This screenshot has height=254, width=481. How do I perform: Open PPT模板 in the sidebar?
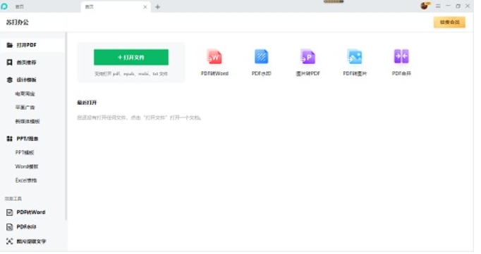25,153
